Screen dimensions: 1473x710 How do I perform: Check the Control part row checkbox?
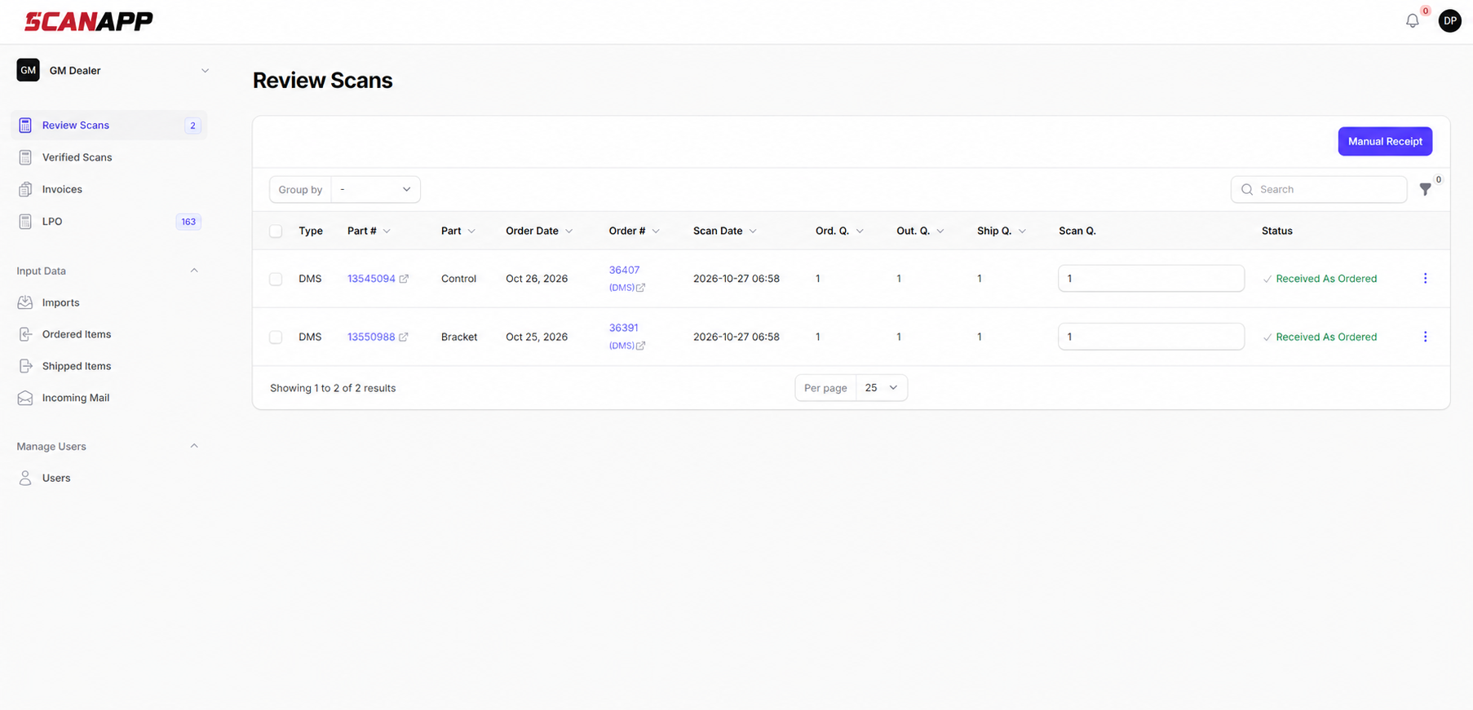276,279
